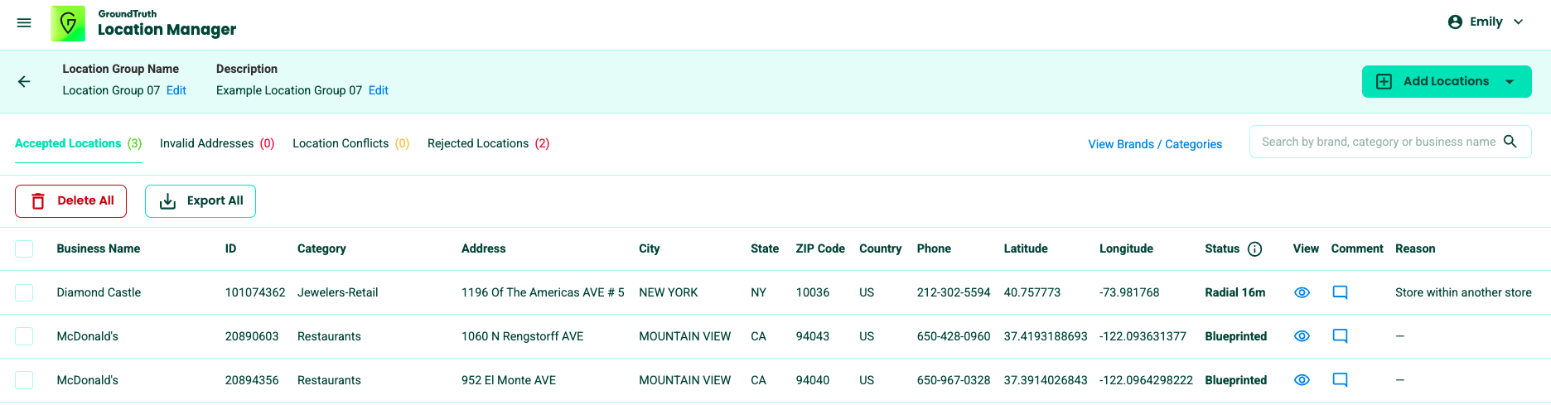
Task: Select the Diamond Castle row checkbox
Action: point(24,292)
